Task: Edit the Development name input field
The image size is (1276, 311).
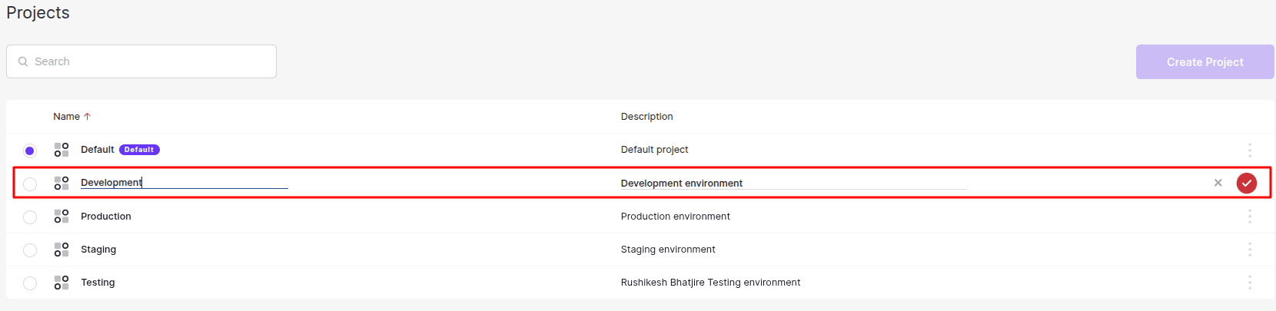Action: (184, 183)
